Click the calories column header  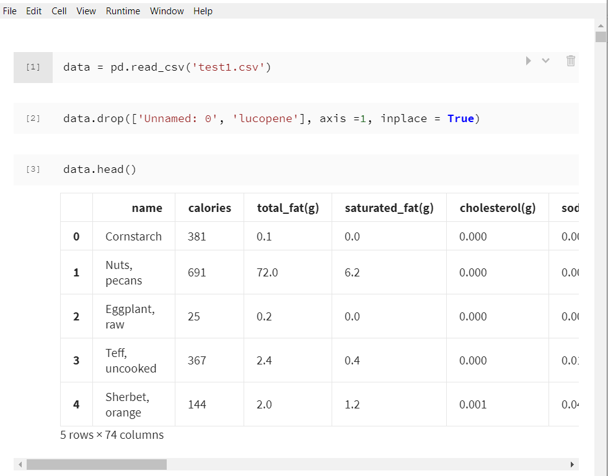209,208
